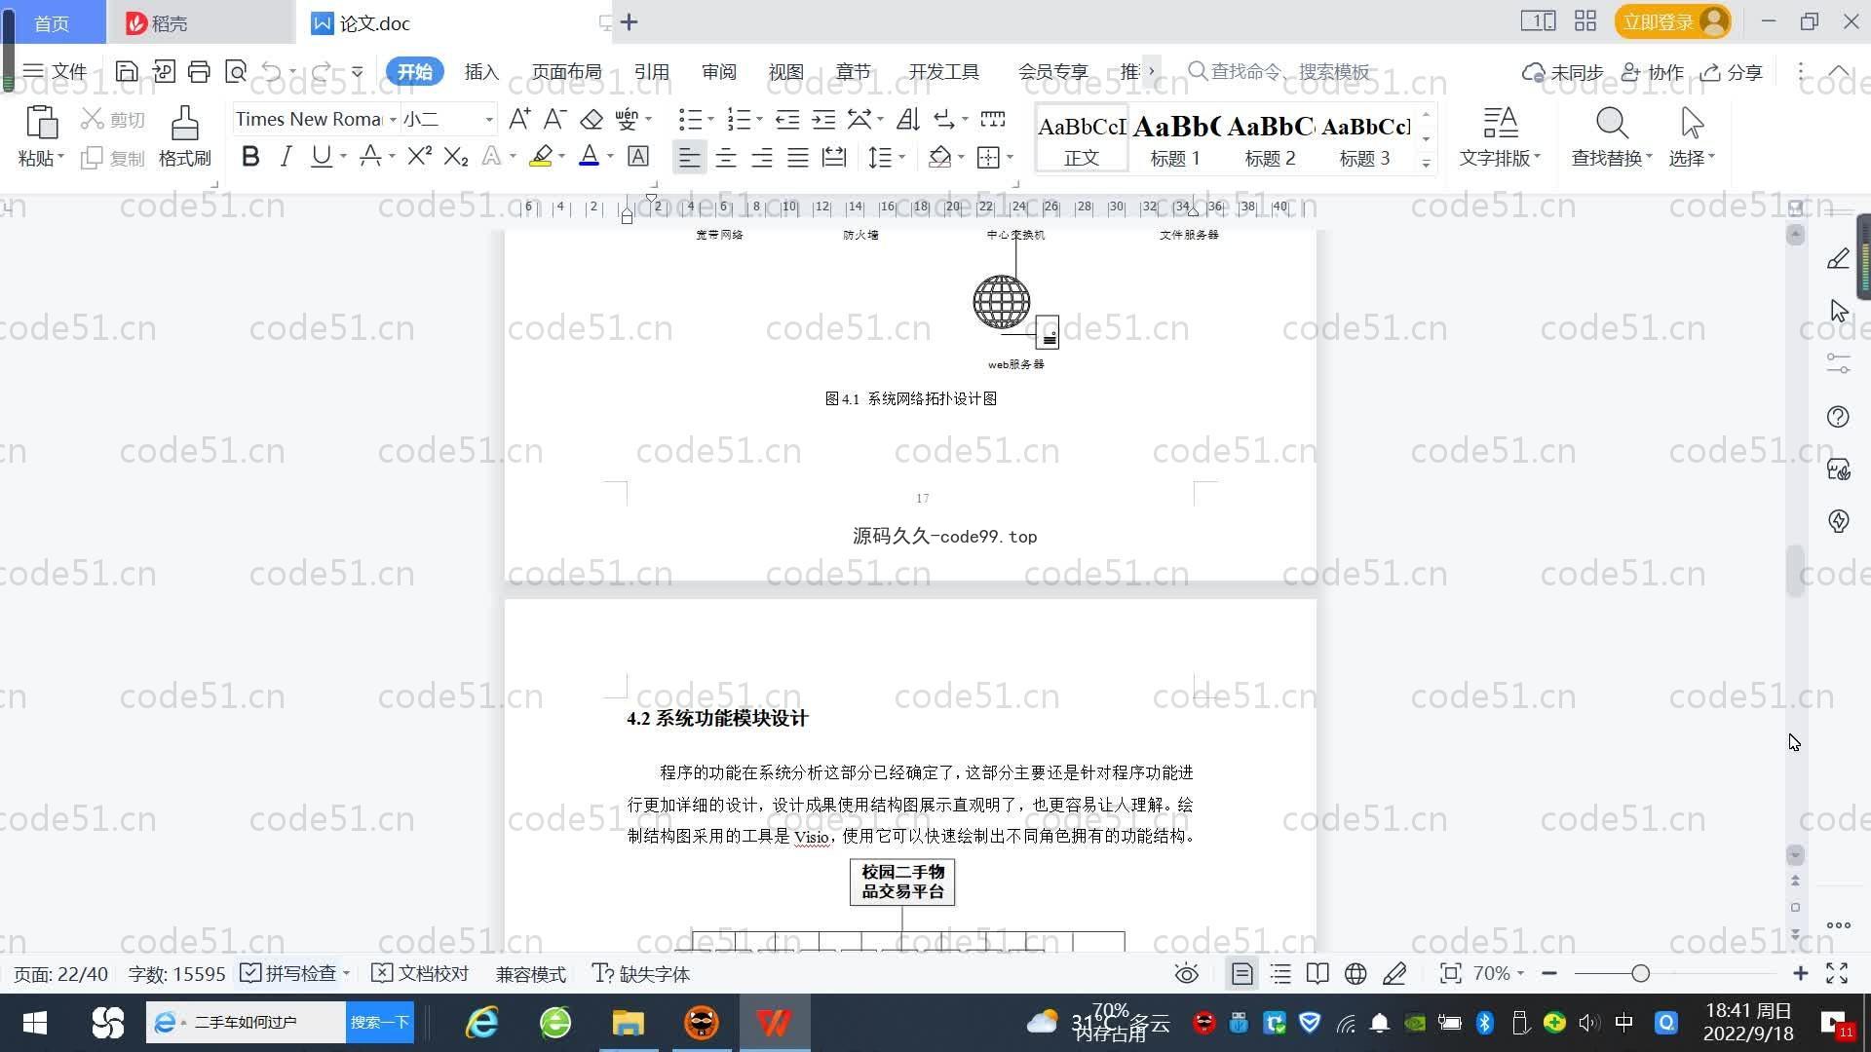
Task: Decrease paragraph indent
Action: click(787, 119)
